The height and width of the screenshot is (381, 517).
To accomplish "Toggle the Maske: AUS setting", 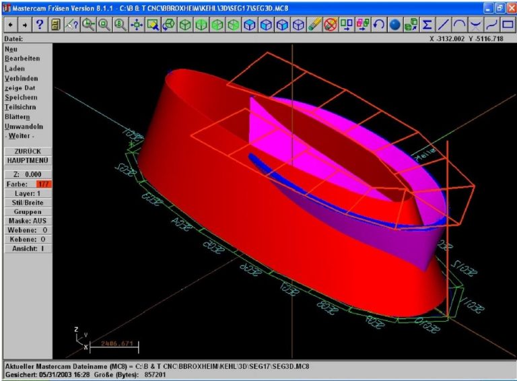I will pyautogui.click(x=27, y=221).
